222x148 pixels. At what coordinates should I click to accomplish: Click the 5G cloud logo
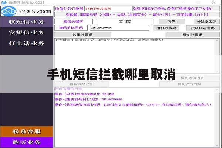[9, 11]
